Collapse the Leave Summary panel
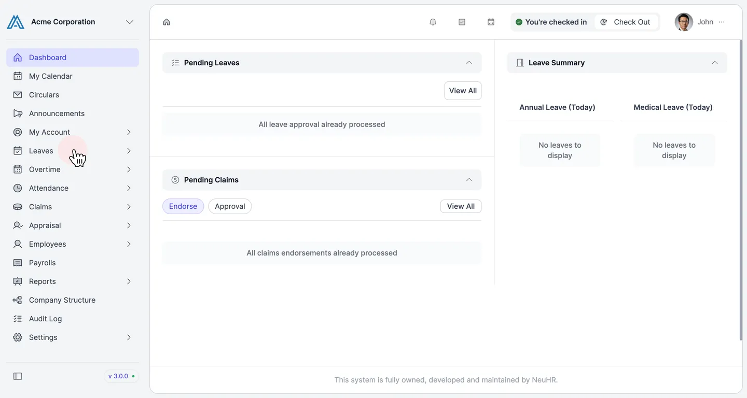 [715, 63]
